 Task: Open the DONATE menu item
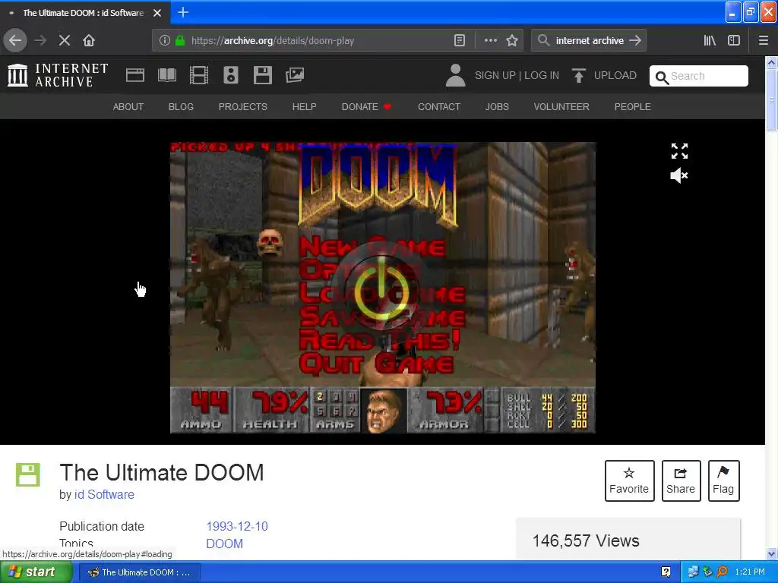pyautogui.click(x=367, y=106)
